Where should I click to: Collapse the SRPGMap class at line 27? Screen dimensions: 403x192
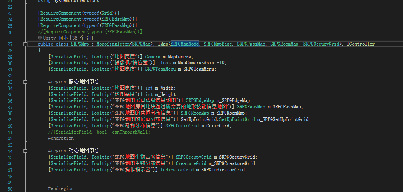(25, 44)
